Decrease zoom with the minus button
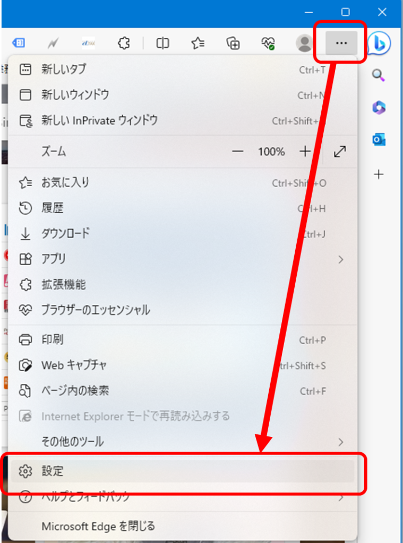This screenshot has height=543, width=403. [x=237, y=151]
